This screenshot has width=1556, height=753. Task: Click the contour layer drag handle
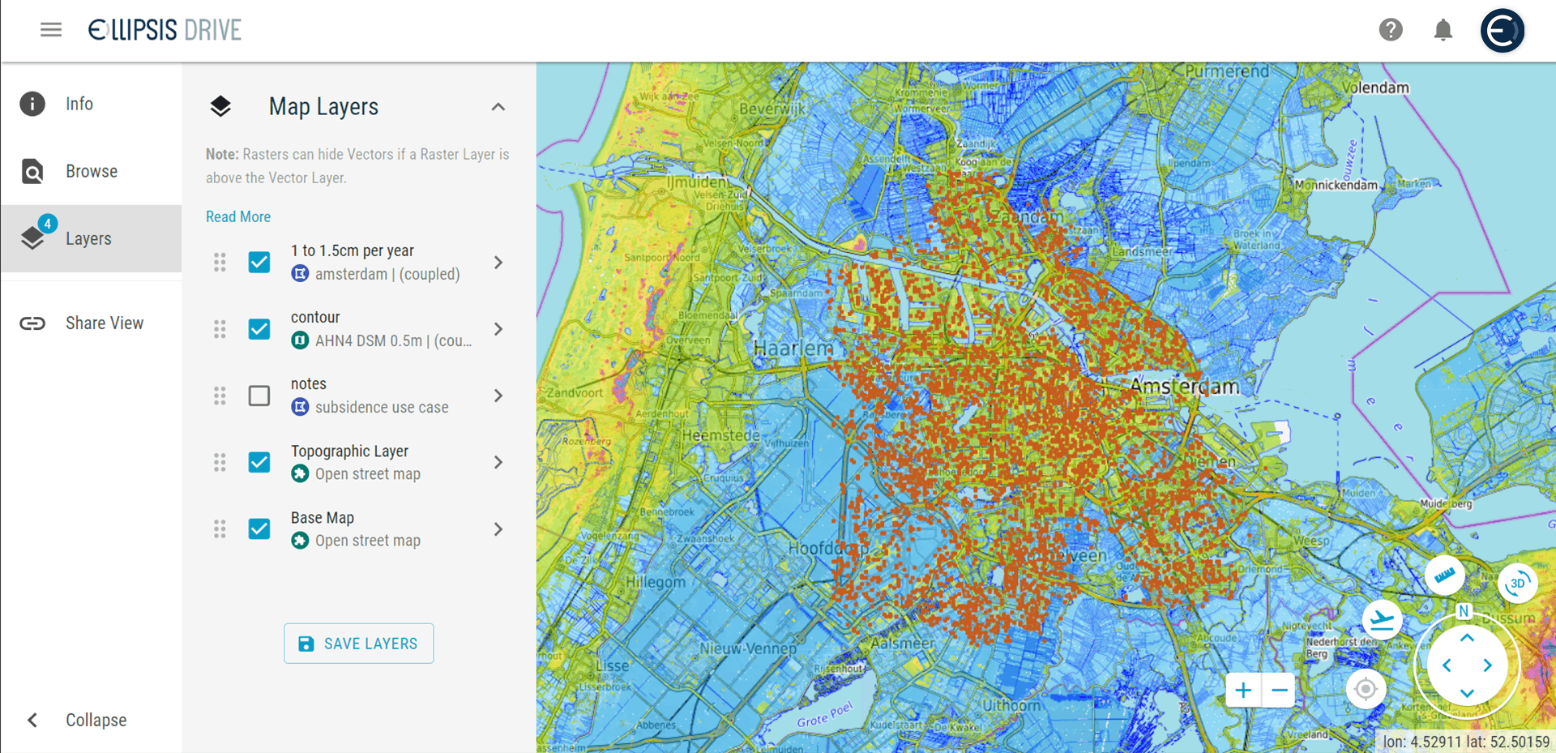click(x=220, y=329)
